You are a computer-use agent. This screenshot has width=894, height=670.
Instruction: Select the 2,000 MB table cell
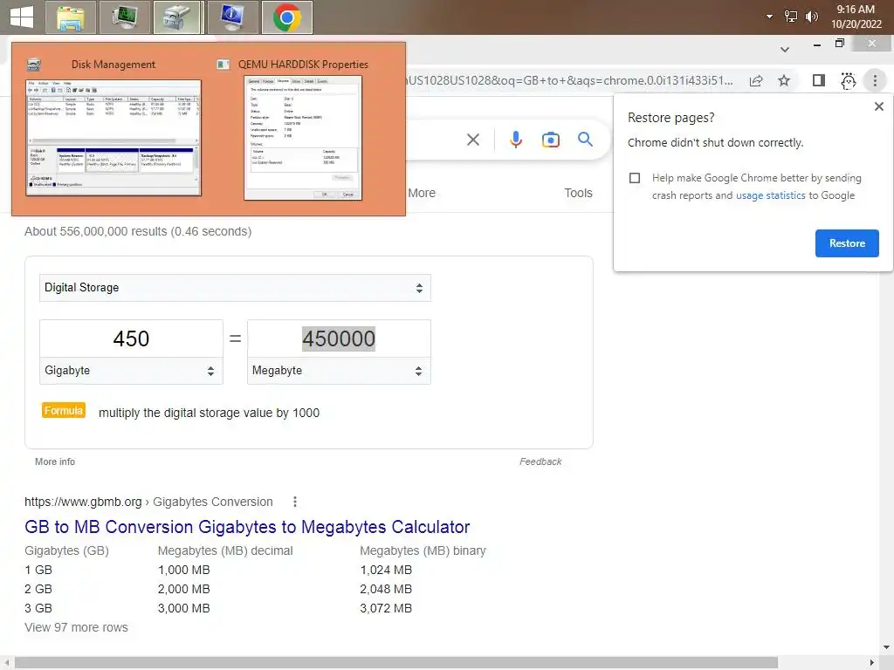(x=183, y=589)
